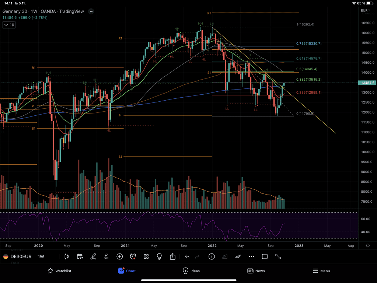Toggle the status line dash button beside title
Image resolution: width=377 pixels, height=283 pixels.
click(x=91, y=11)
